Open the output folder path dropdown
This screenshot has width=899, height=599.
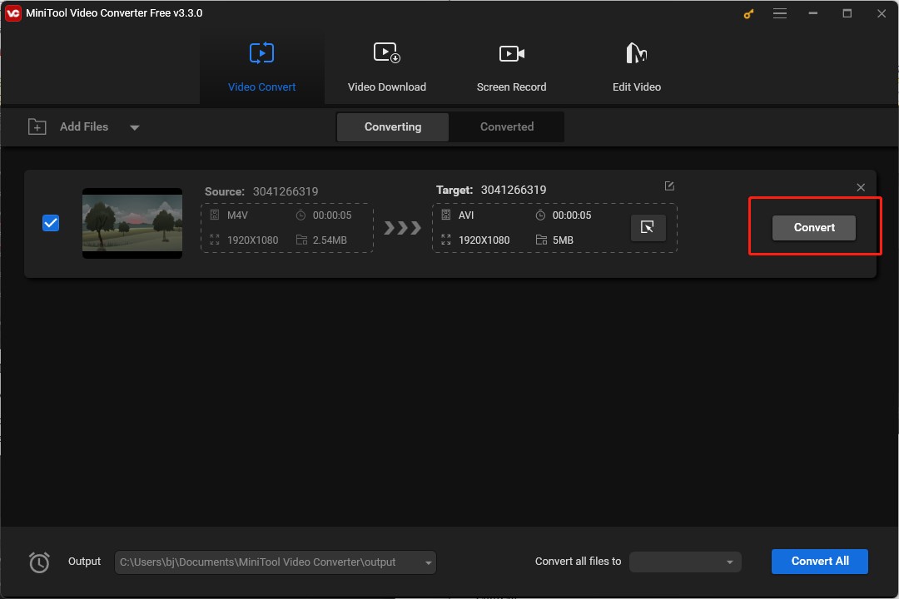(428, 562)
